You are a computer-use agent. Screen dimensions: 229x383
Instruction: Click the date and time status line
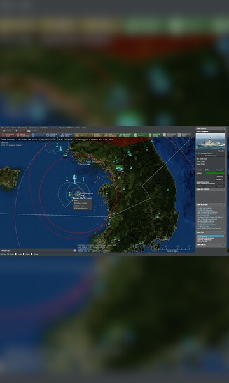tap(57, 139)
